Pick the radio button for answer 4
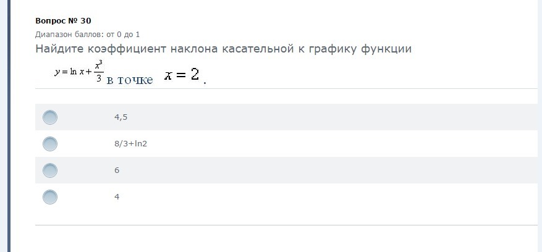Screen dimensions: 542x252 coord(50,197)
